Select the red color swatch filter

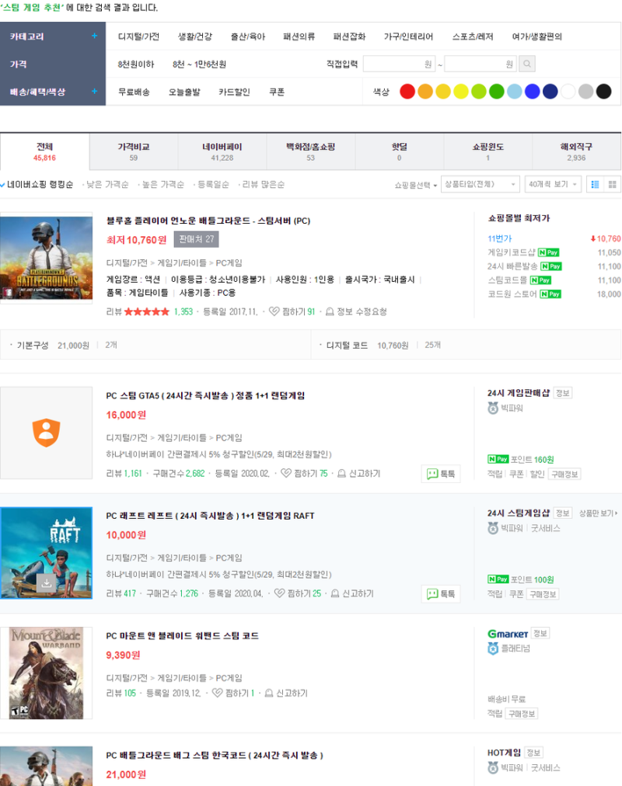click(x=407, y=90)
